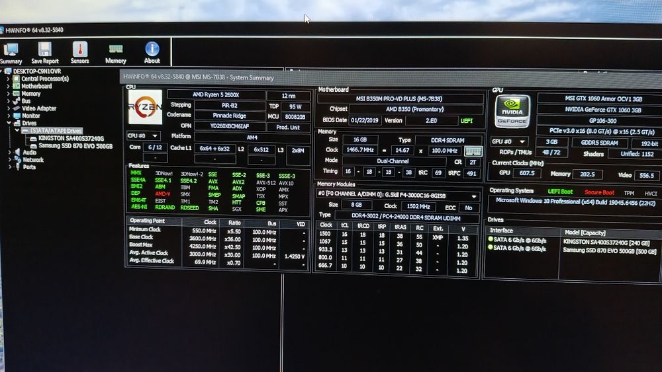
Task: Select (S)ATA/ATAPI Drives node
Action: (x=56, y=131)
